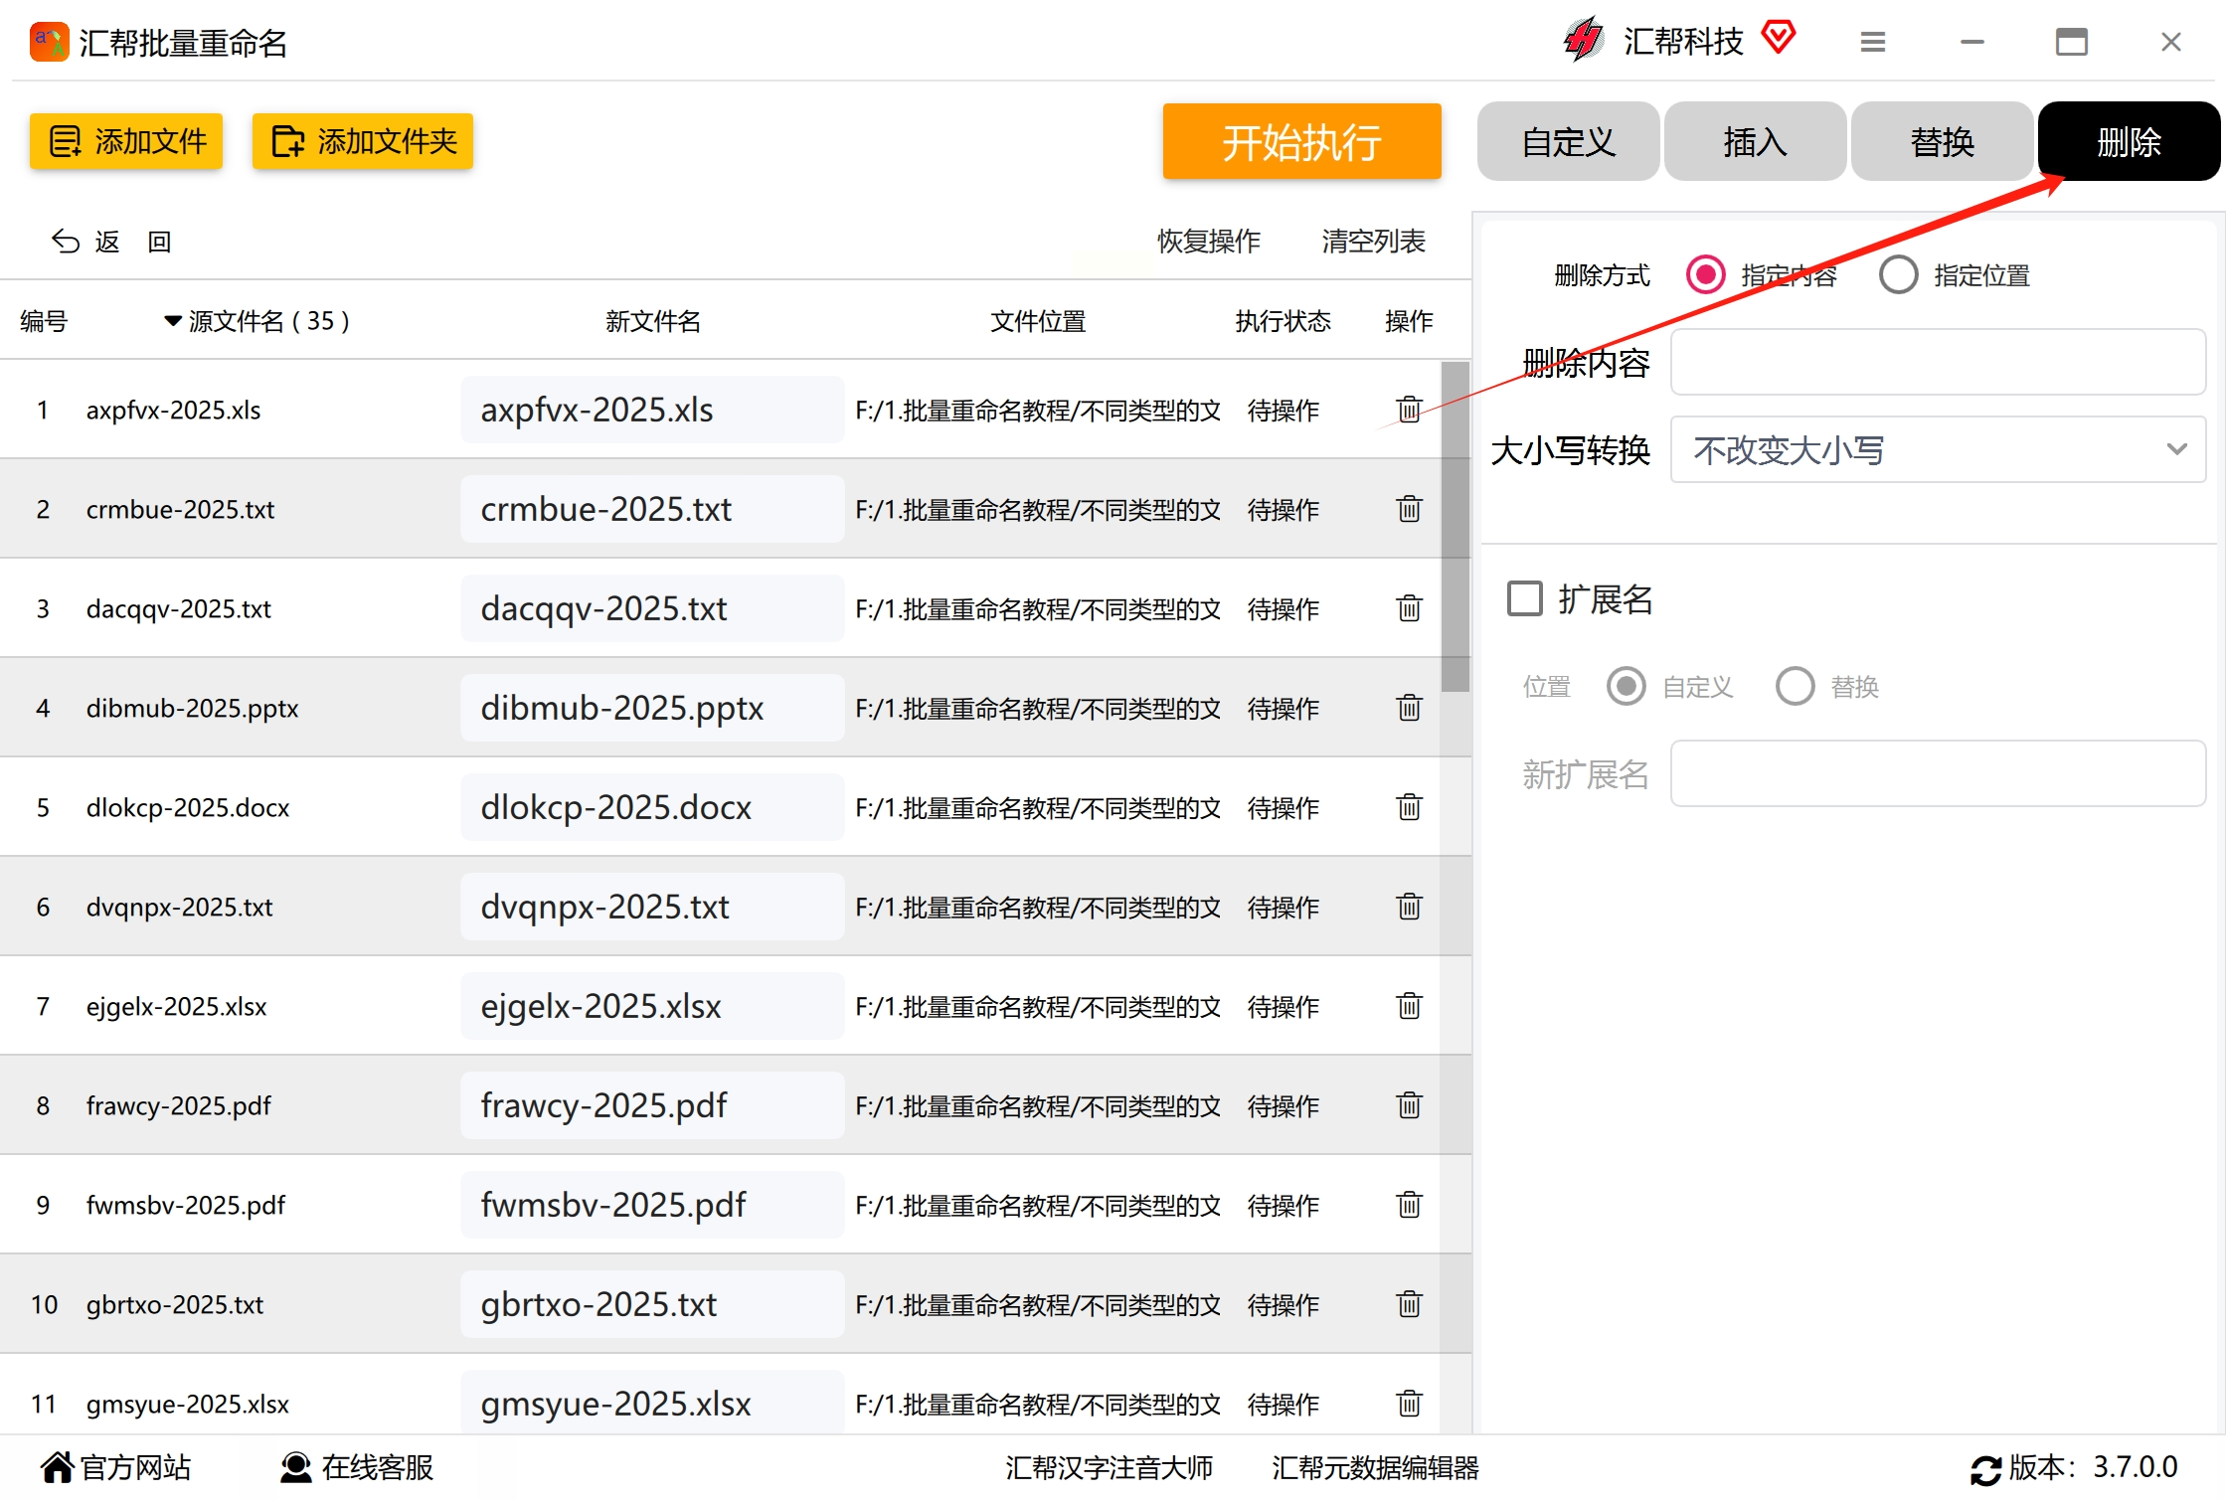Click the file list vertical scrollbar thumb
This screenshot has height=1500, width=2226.
1455,527
